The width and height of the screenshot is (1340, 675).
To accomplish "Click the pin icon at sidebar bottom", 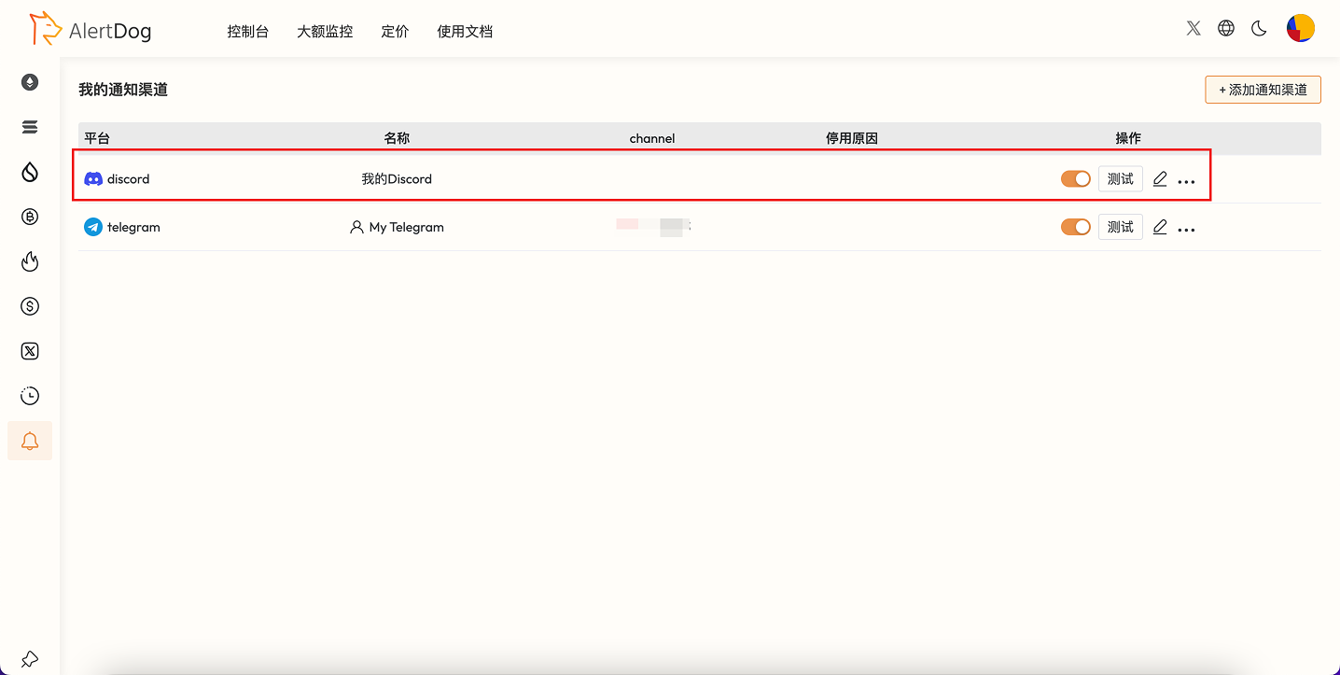I will 29,658.
